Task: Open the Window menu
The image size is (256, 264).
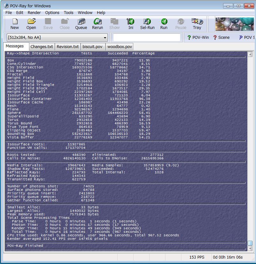Action: pyautogui.click(x=85, y=13)
